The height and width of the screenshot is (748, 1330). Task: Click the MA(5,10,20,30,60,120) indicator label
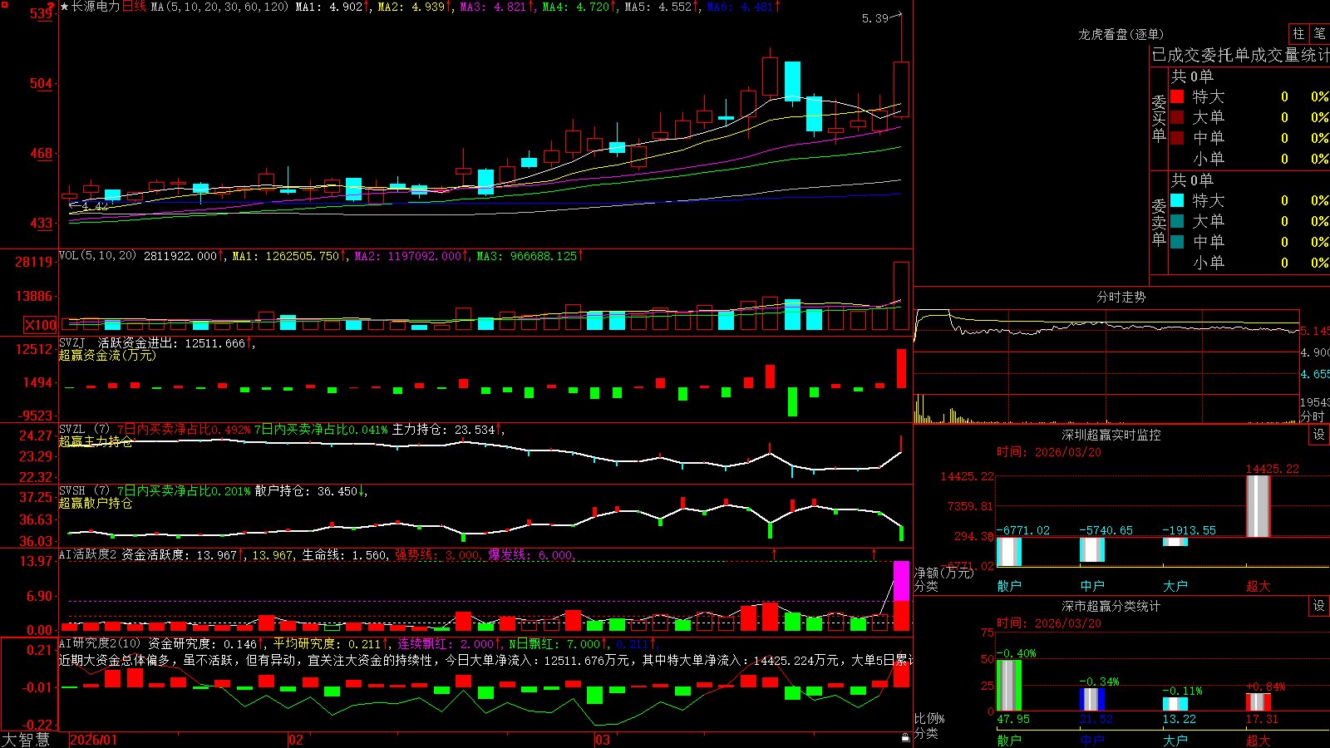[x=219, y=7]
